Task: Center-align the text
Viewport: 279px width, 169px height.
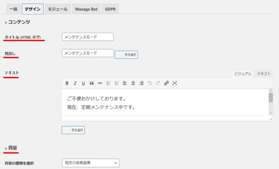Action: [133, 83]
